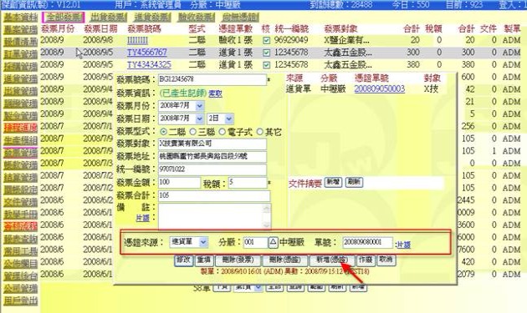
Task: Open invoice link TY43434325
Action: pyautogui.click(x=149, y=65)
